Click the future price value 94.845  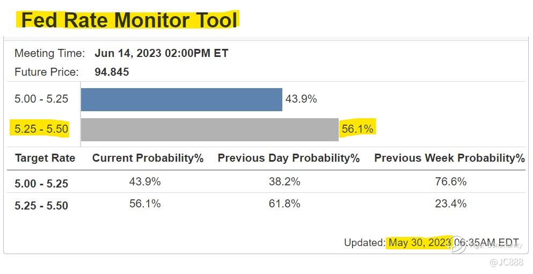tap(112, 72)
